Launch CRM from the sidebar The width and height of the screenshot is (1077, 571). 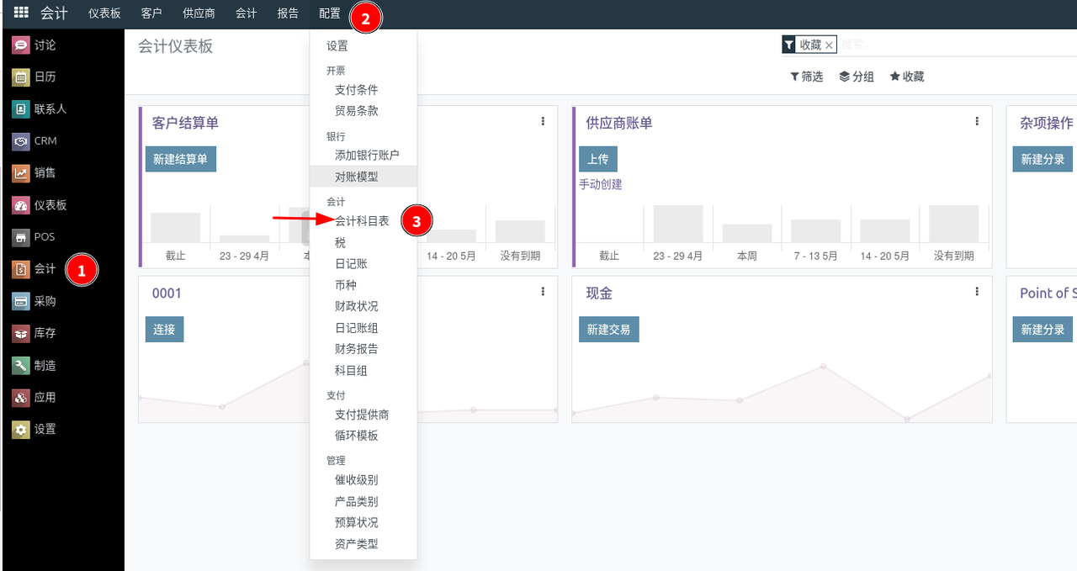click(34, 141)
